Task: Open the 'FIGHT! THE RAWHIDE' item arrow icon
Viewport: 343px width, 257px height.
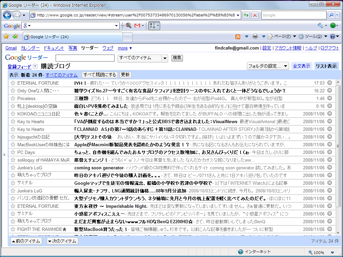Action: [330, 229]
